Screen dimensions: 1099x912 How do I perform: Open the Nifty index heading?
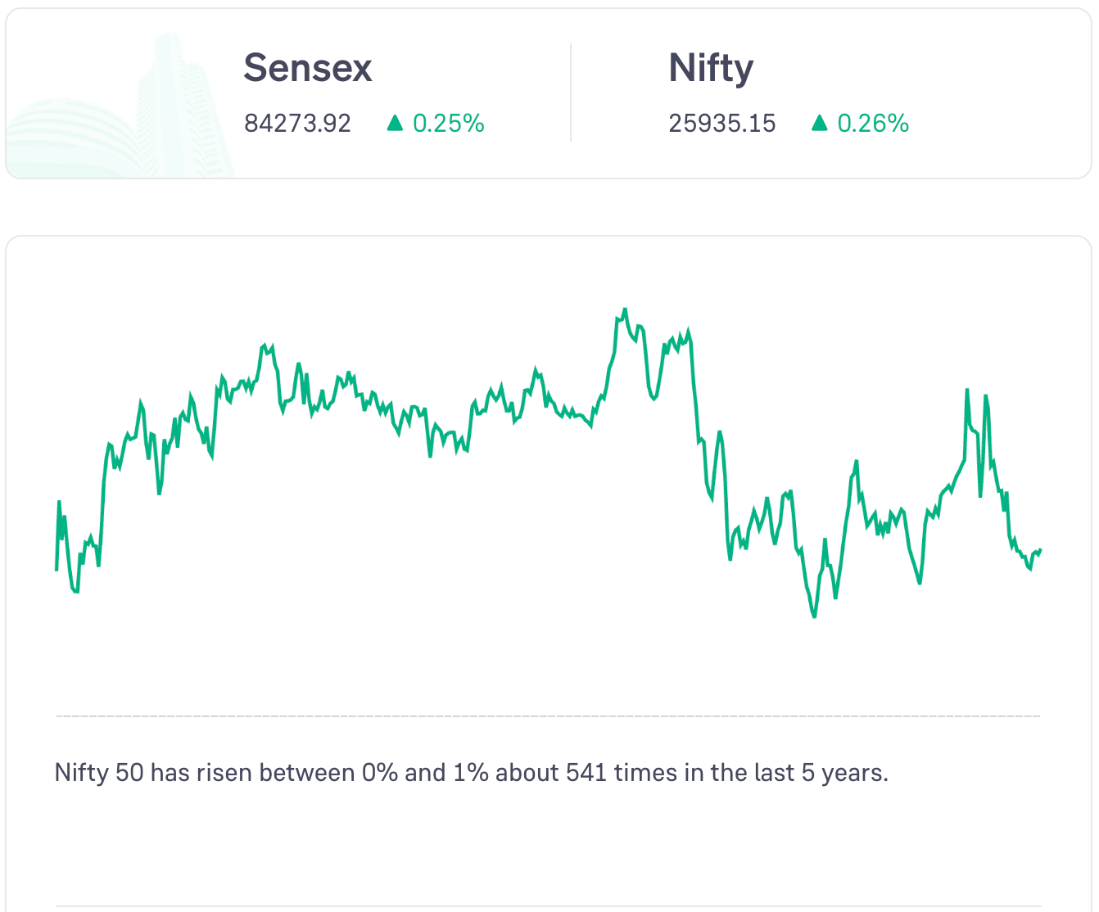click(x=711, y=68)
